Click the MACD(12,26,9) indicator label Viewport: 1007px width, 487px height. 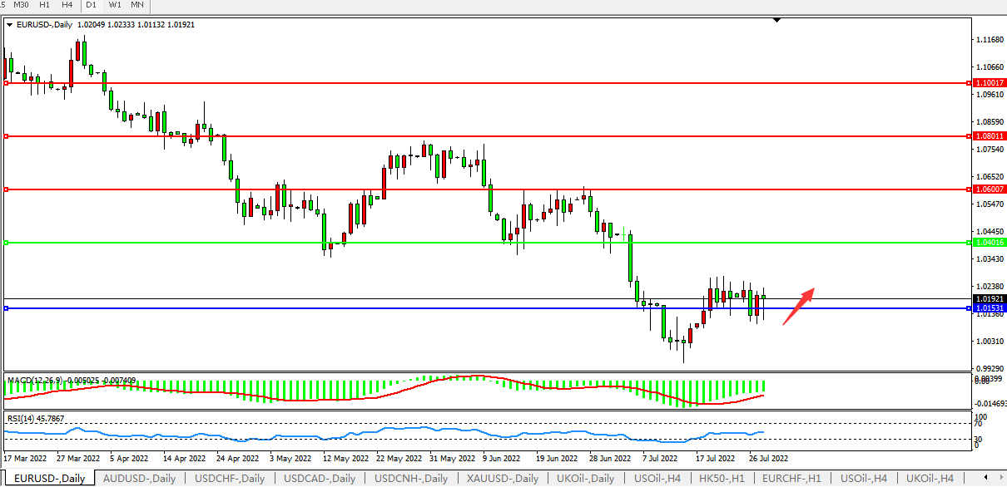point(41,380)
